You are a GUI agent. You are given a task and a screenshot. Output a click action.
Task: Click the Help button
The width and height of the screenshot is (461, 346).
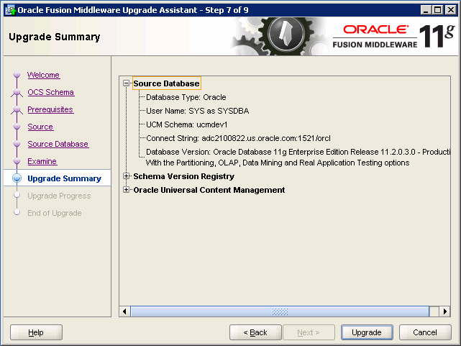[x=36, y=332]
